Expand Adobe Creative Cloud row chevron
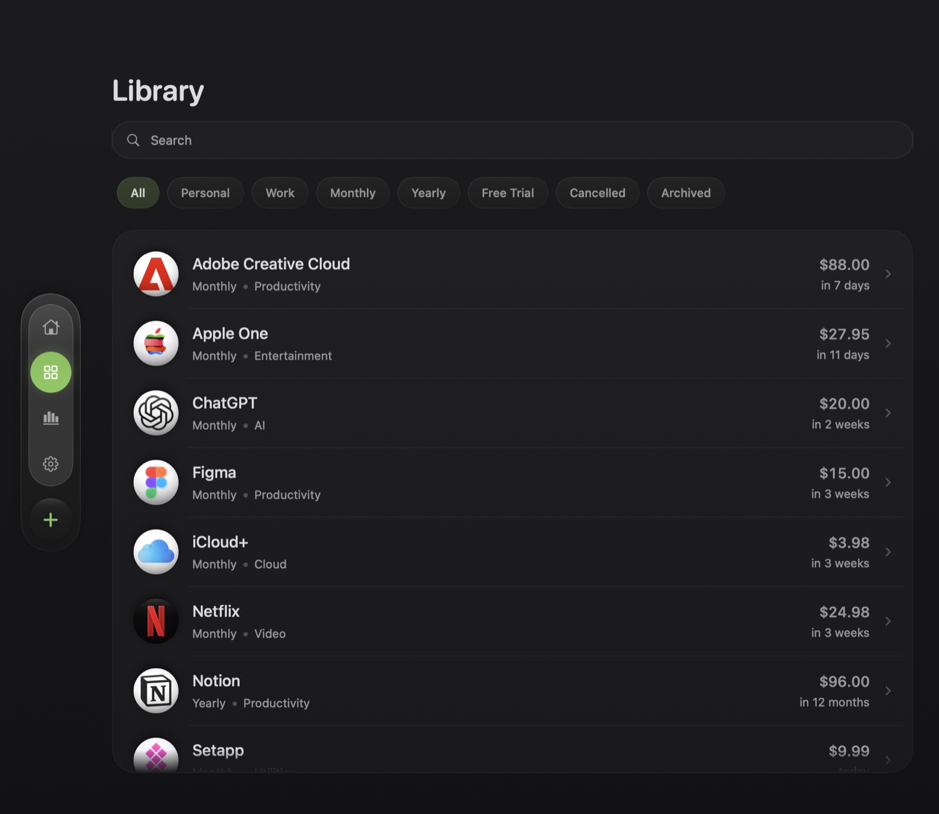Viewport: 939px width, 814px height. point(888,274)
